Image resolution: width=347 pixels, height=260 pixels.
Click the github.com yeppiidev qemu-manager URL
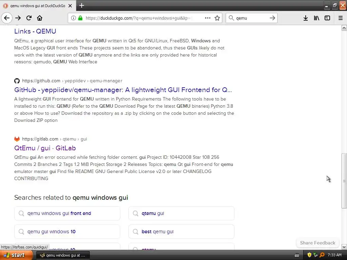72,81
